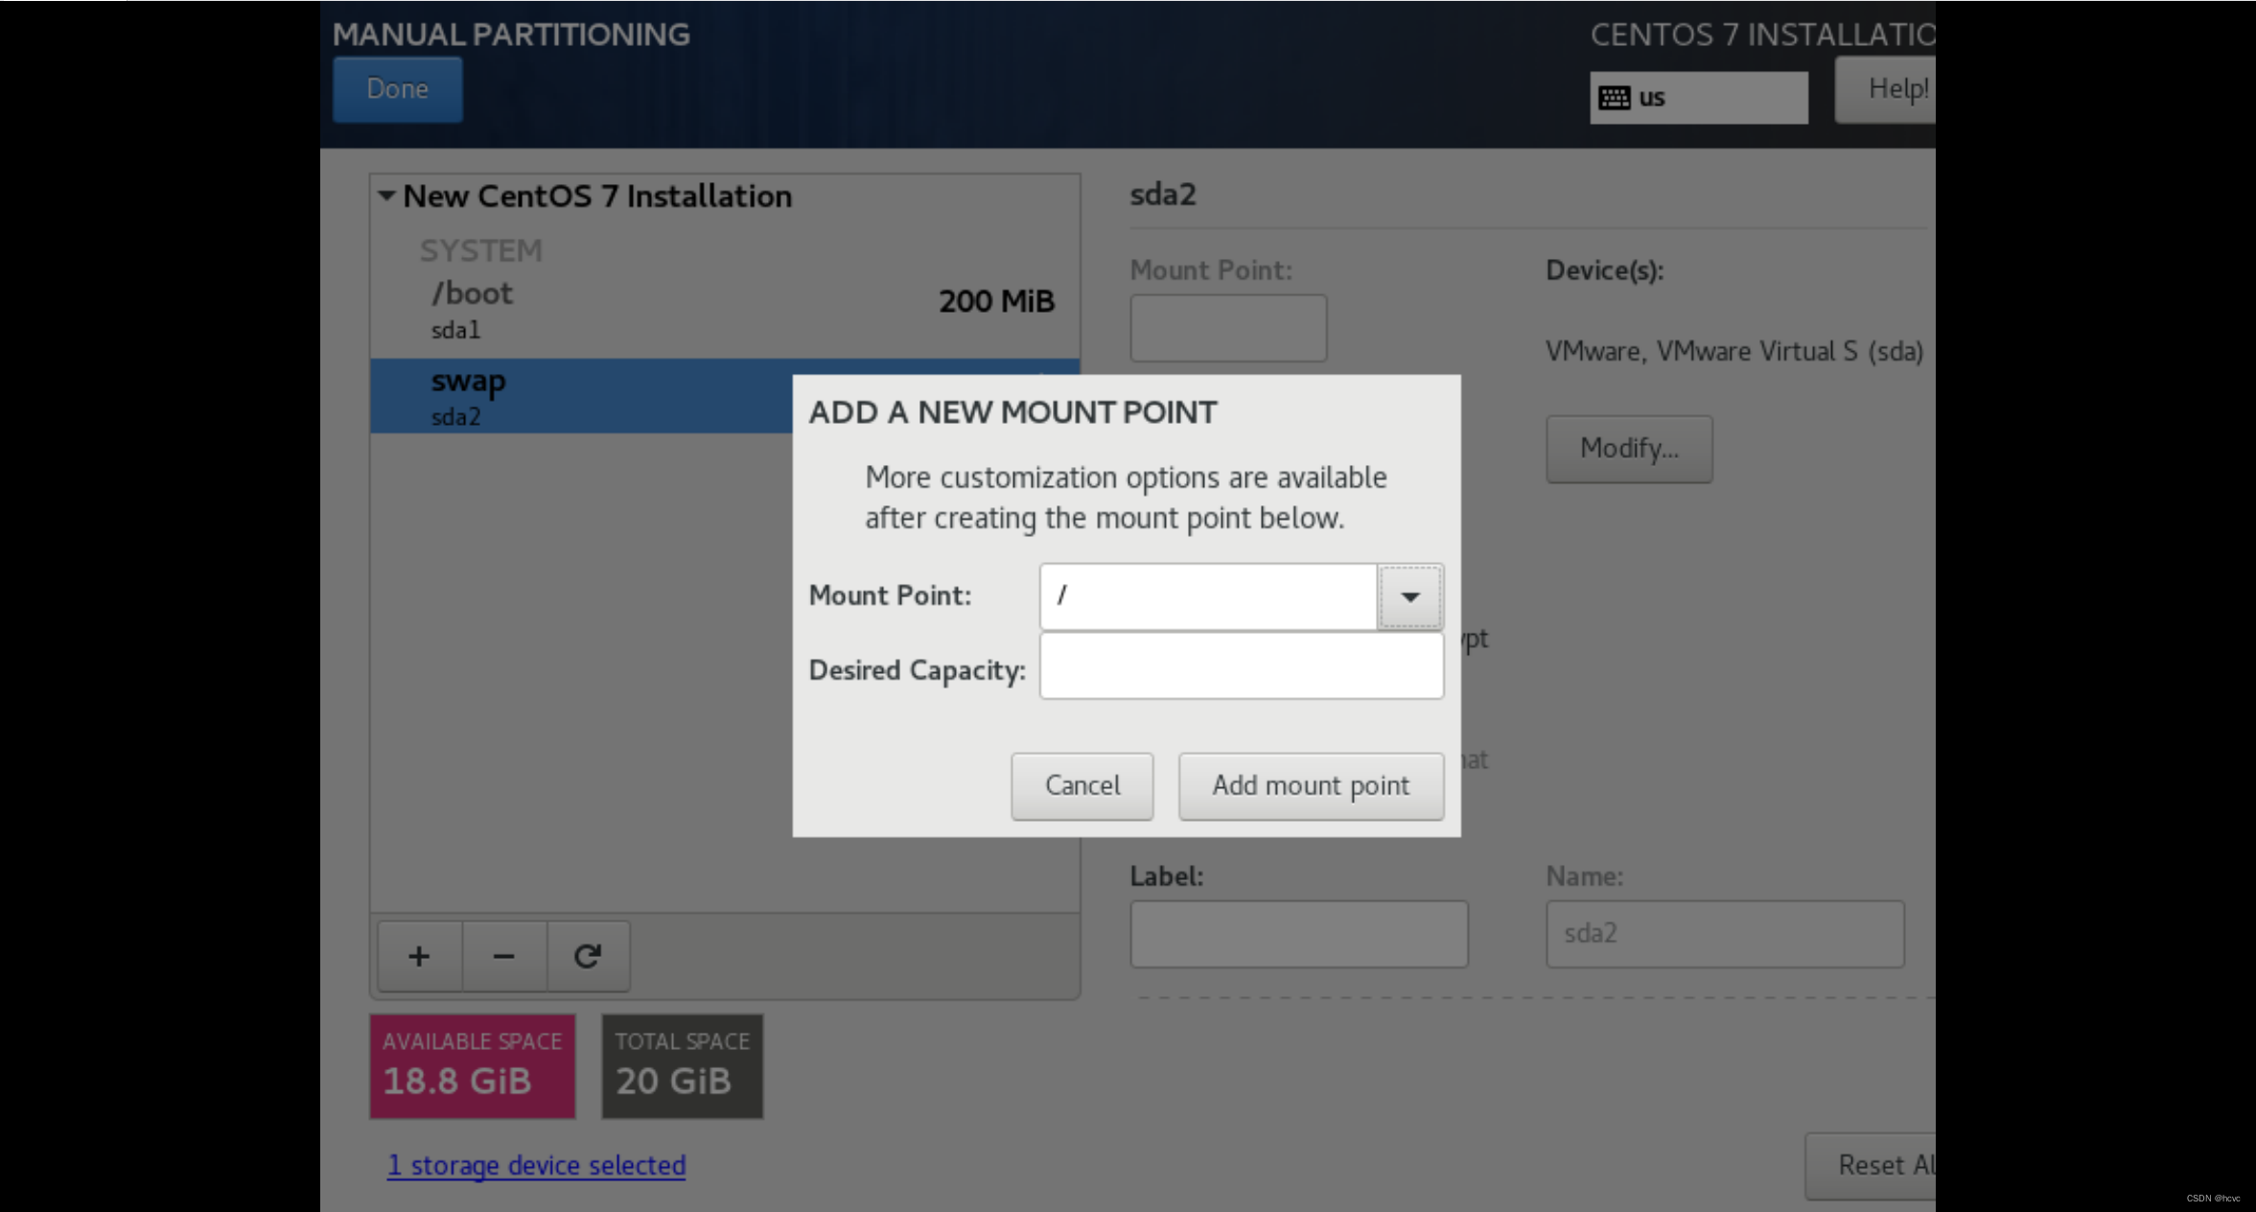The image size is (2256, 1212).
Task: Collapse New CentOS 7 Installation tree
Action: [x=386, y=196]
